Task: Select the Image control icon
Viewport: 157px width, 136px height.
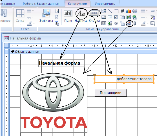Action: pos(129,23)
